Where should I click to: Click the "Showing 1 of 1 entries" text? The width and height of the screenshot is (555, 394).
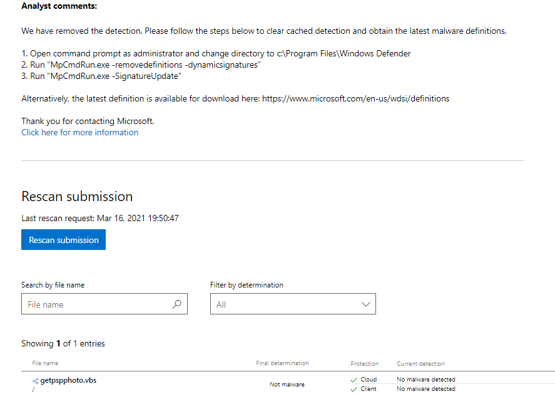coord(63,343)
